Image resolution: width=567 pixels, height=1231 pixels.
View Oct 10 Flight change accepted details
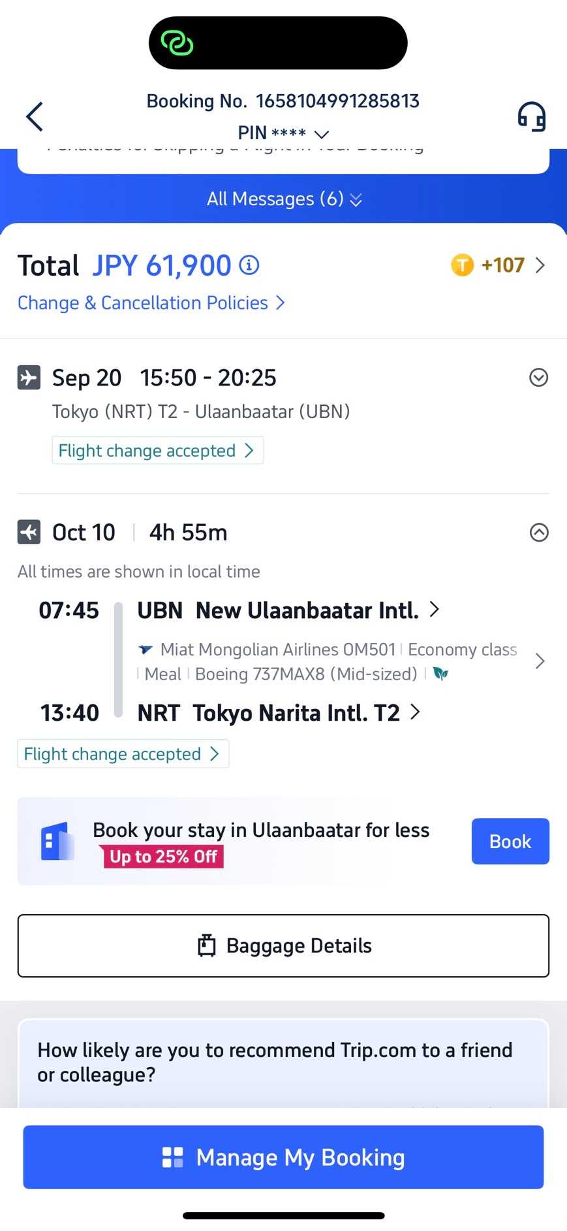click(122, 754)
